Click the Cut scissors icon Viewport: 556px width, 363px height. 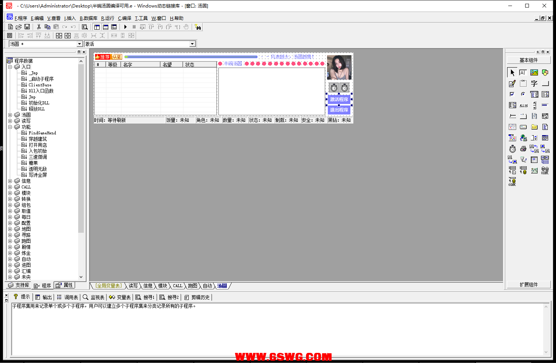point(39,27)
